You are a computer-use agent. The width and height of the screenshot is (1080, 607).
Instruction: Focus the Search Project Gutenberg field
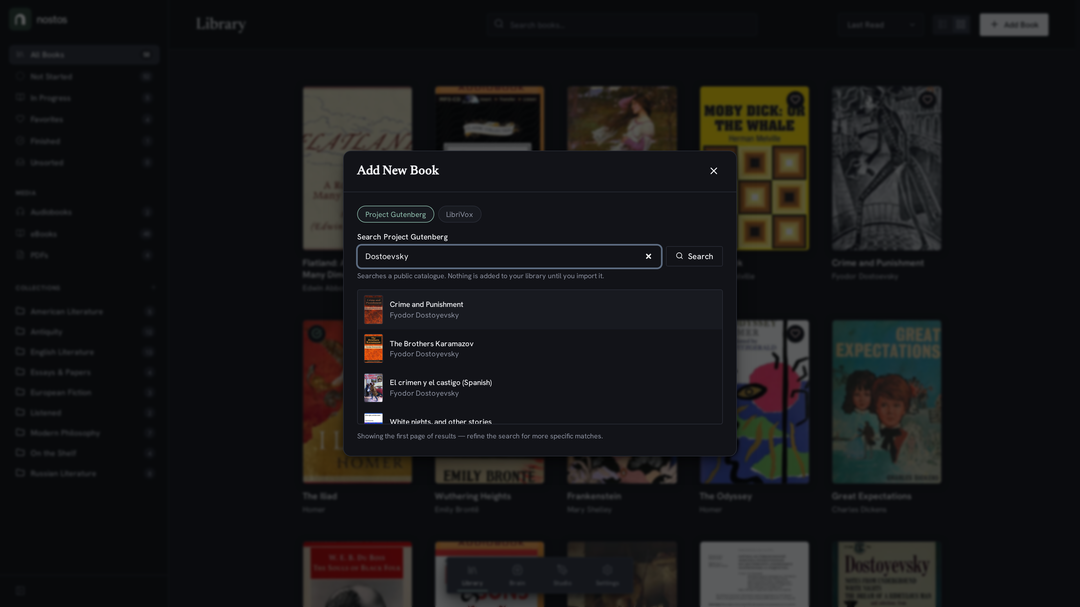(509, 256)
